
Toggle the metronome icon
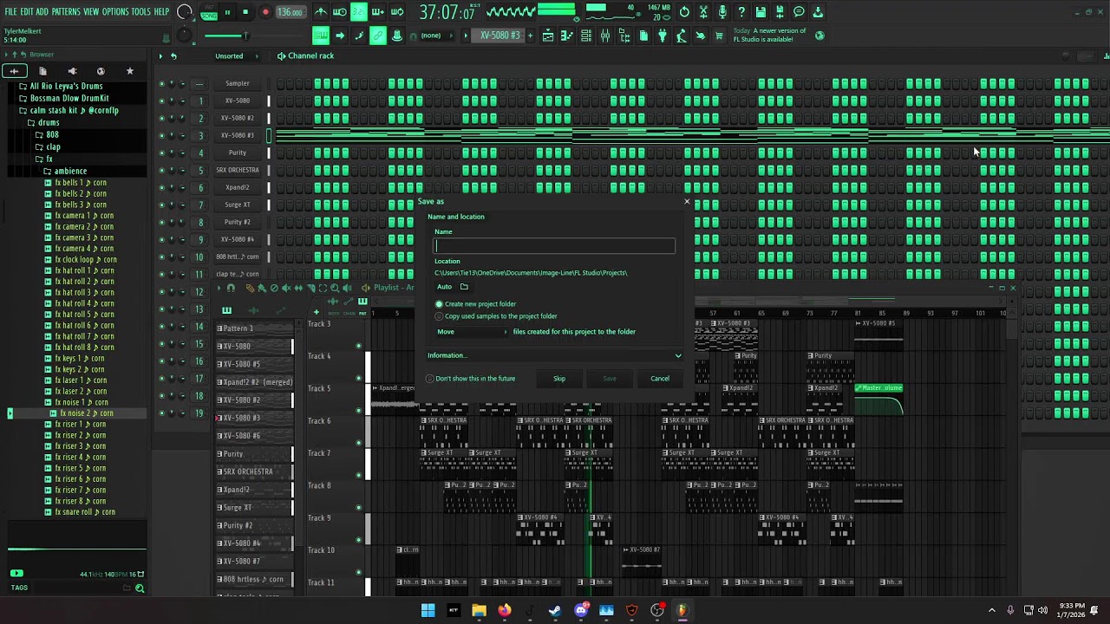321,12
